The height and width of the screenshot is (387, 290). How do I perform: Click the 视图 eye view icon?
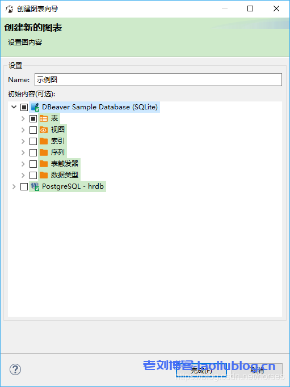[44, 130]
